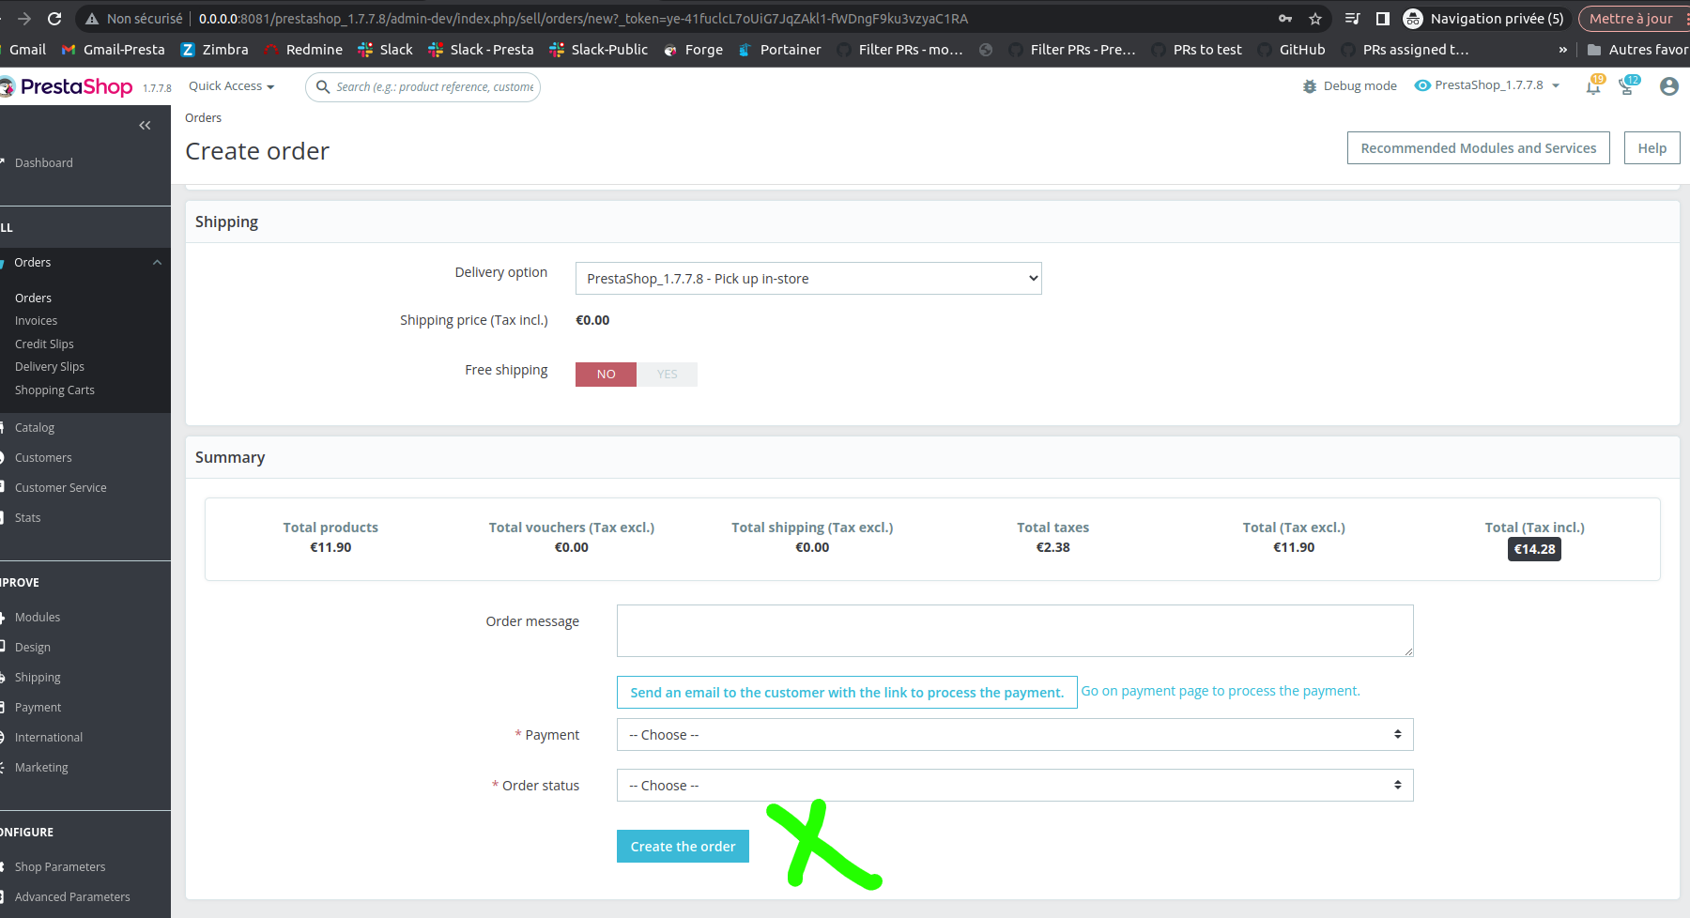Image resolution: width=1690 pixels, height=918 pixels.
Task: Open the Delivery option dropdown
Action: 807,278
